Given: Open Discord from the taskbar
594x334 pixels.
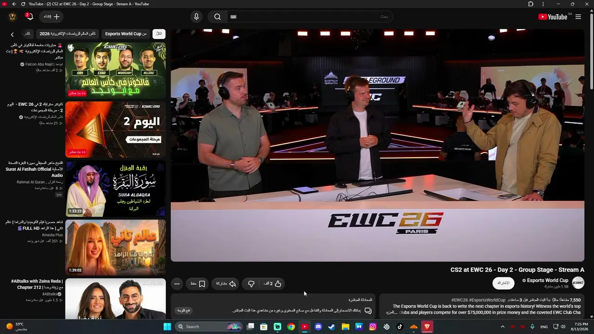Looking at the screenshot, I should (318, 327).
